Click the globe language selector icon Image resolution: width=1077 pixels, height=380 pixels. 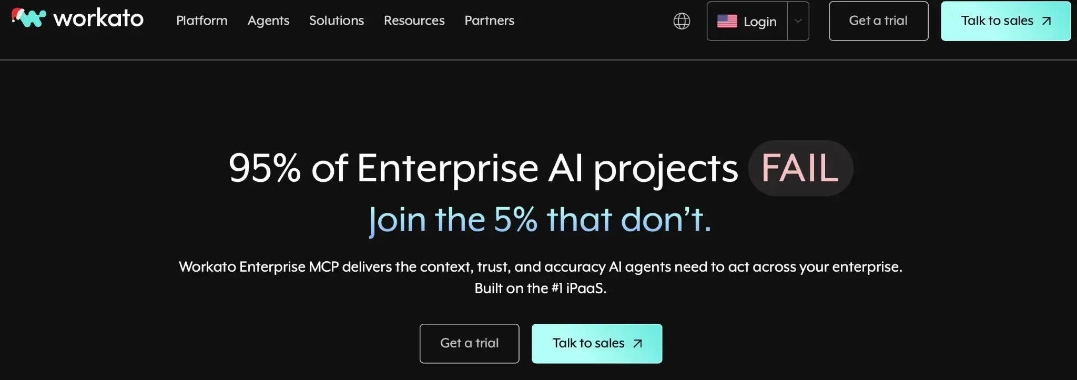pos(682,21)
